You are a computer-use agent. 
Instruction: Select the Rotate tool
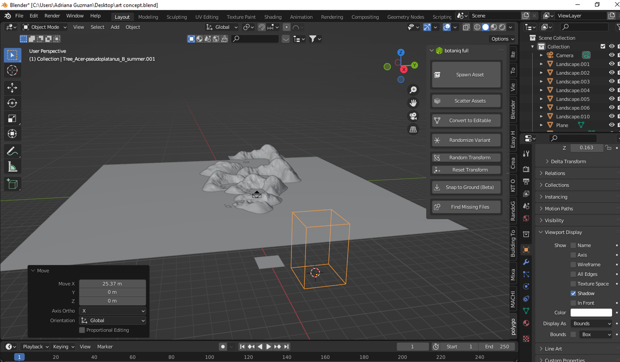pyautogui.click(x=12, y=103)
